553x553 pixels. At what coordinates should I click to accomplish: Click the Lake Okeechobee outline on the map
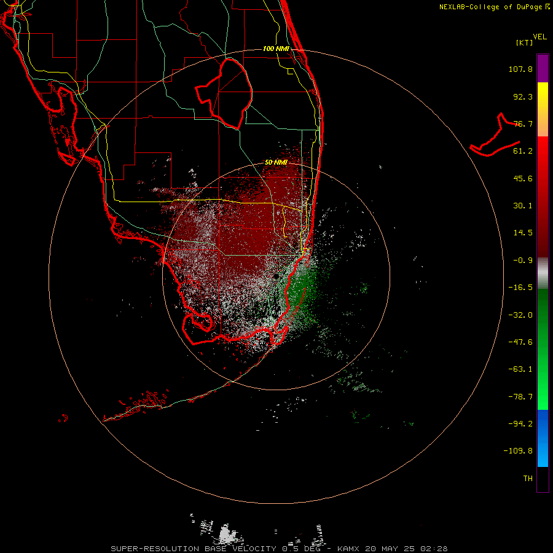point(224,93)
